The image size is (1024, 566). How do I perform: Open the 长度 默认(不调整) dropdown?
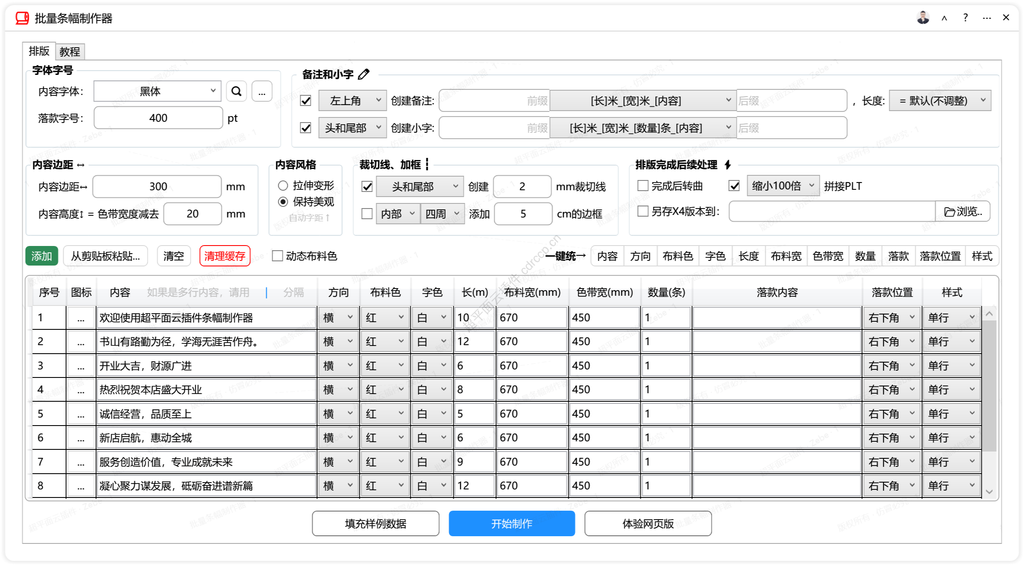point(940,101)
